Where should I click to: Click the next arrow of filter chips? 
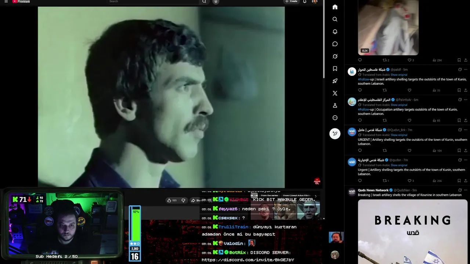coord(315,196)
